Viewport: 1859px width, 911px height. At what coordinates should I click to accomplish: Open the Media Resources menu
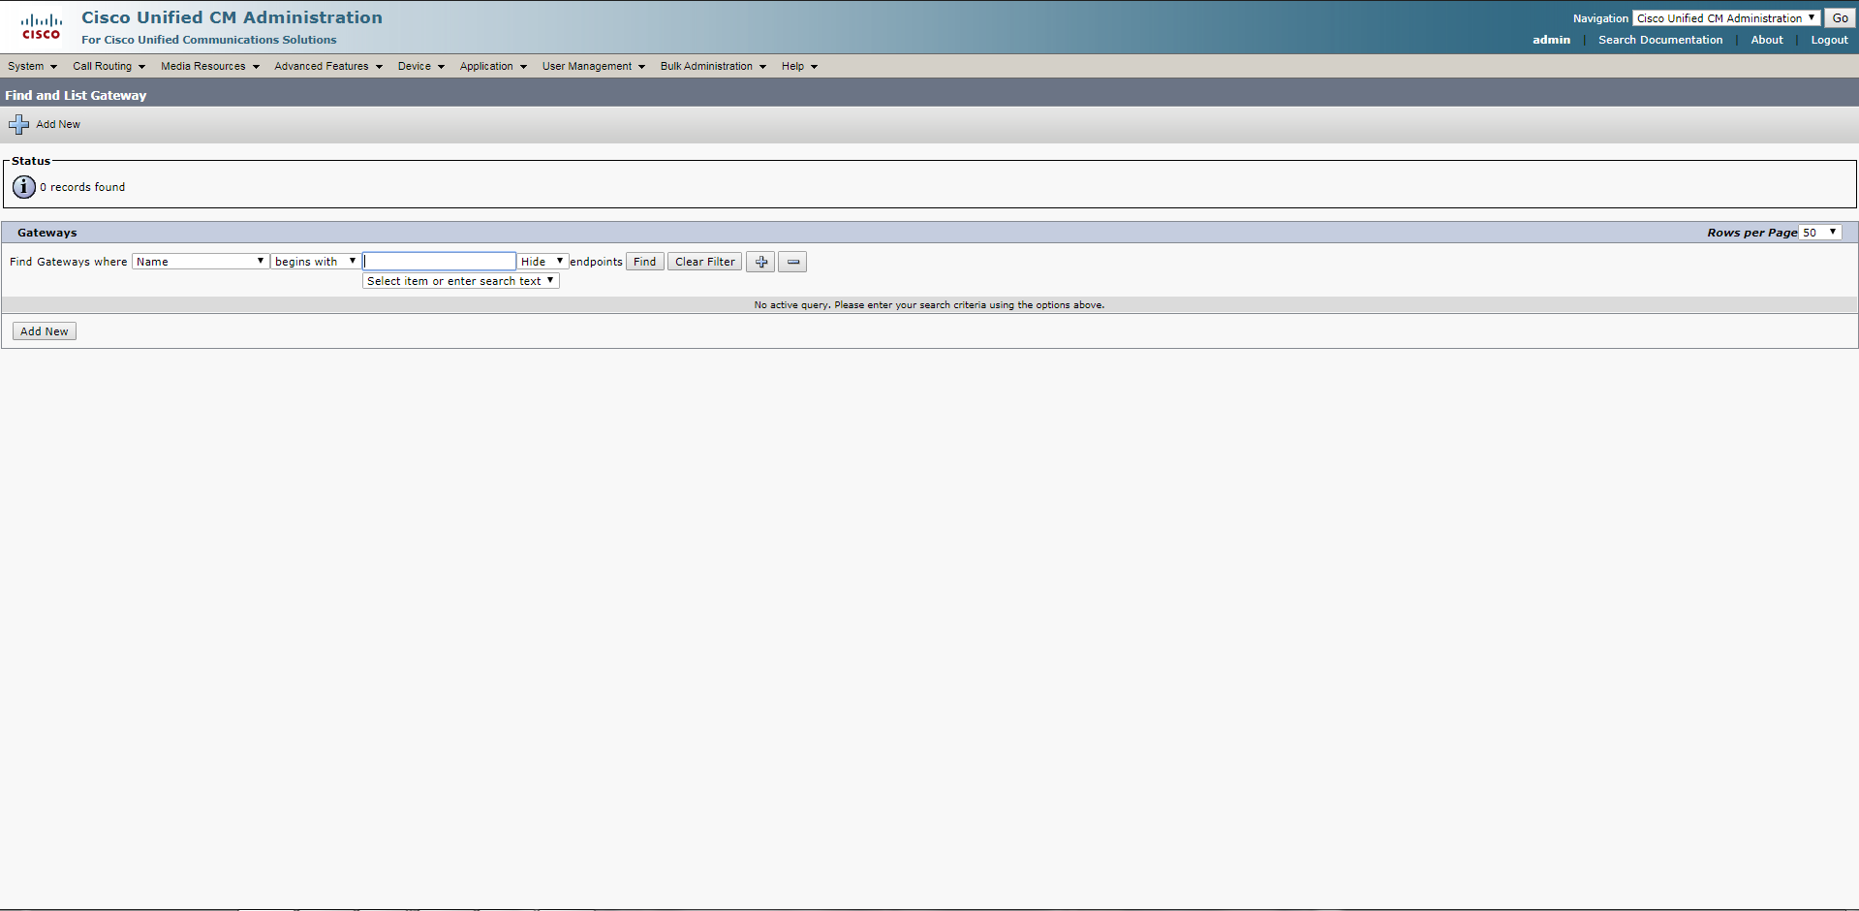tap(210, 66)
